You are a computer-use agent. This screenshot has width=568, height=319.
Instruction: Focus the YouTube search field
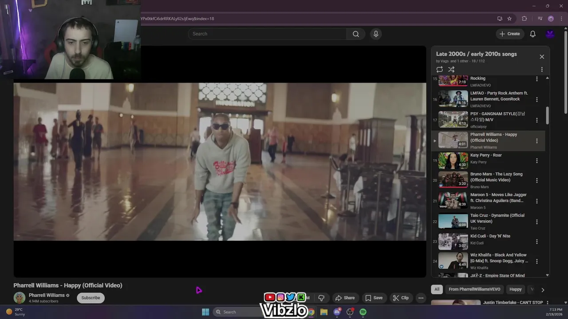tap(267, 34)
